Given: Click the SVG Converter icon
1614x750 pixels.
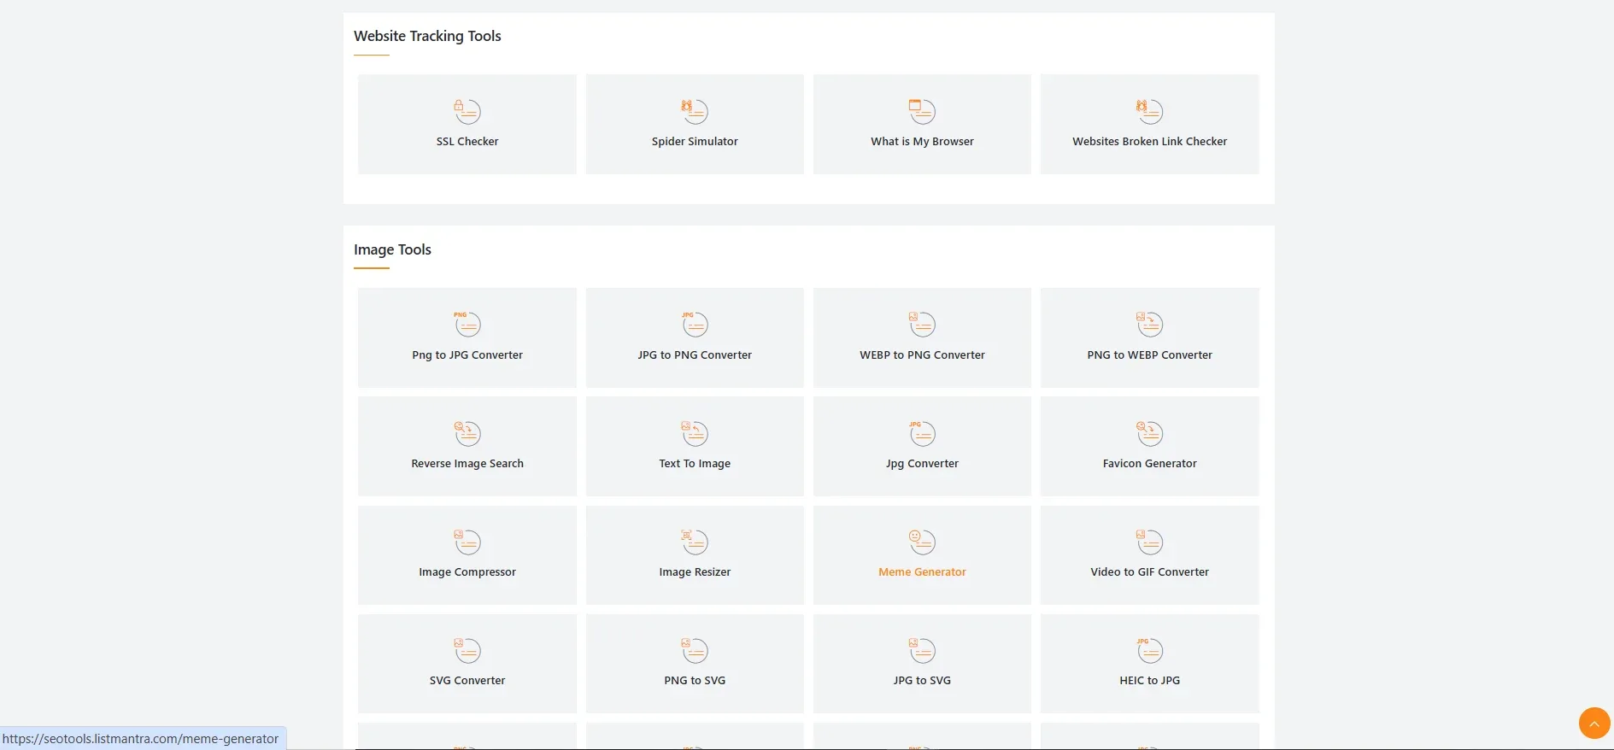Looking at the screenshot, I should tap(467, 650).
